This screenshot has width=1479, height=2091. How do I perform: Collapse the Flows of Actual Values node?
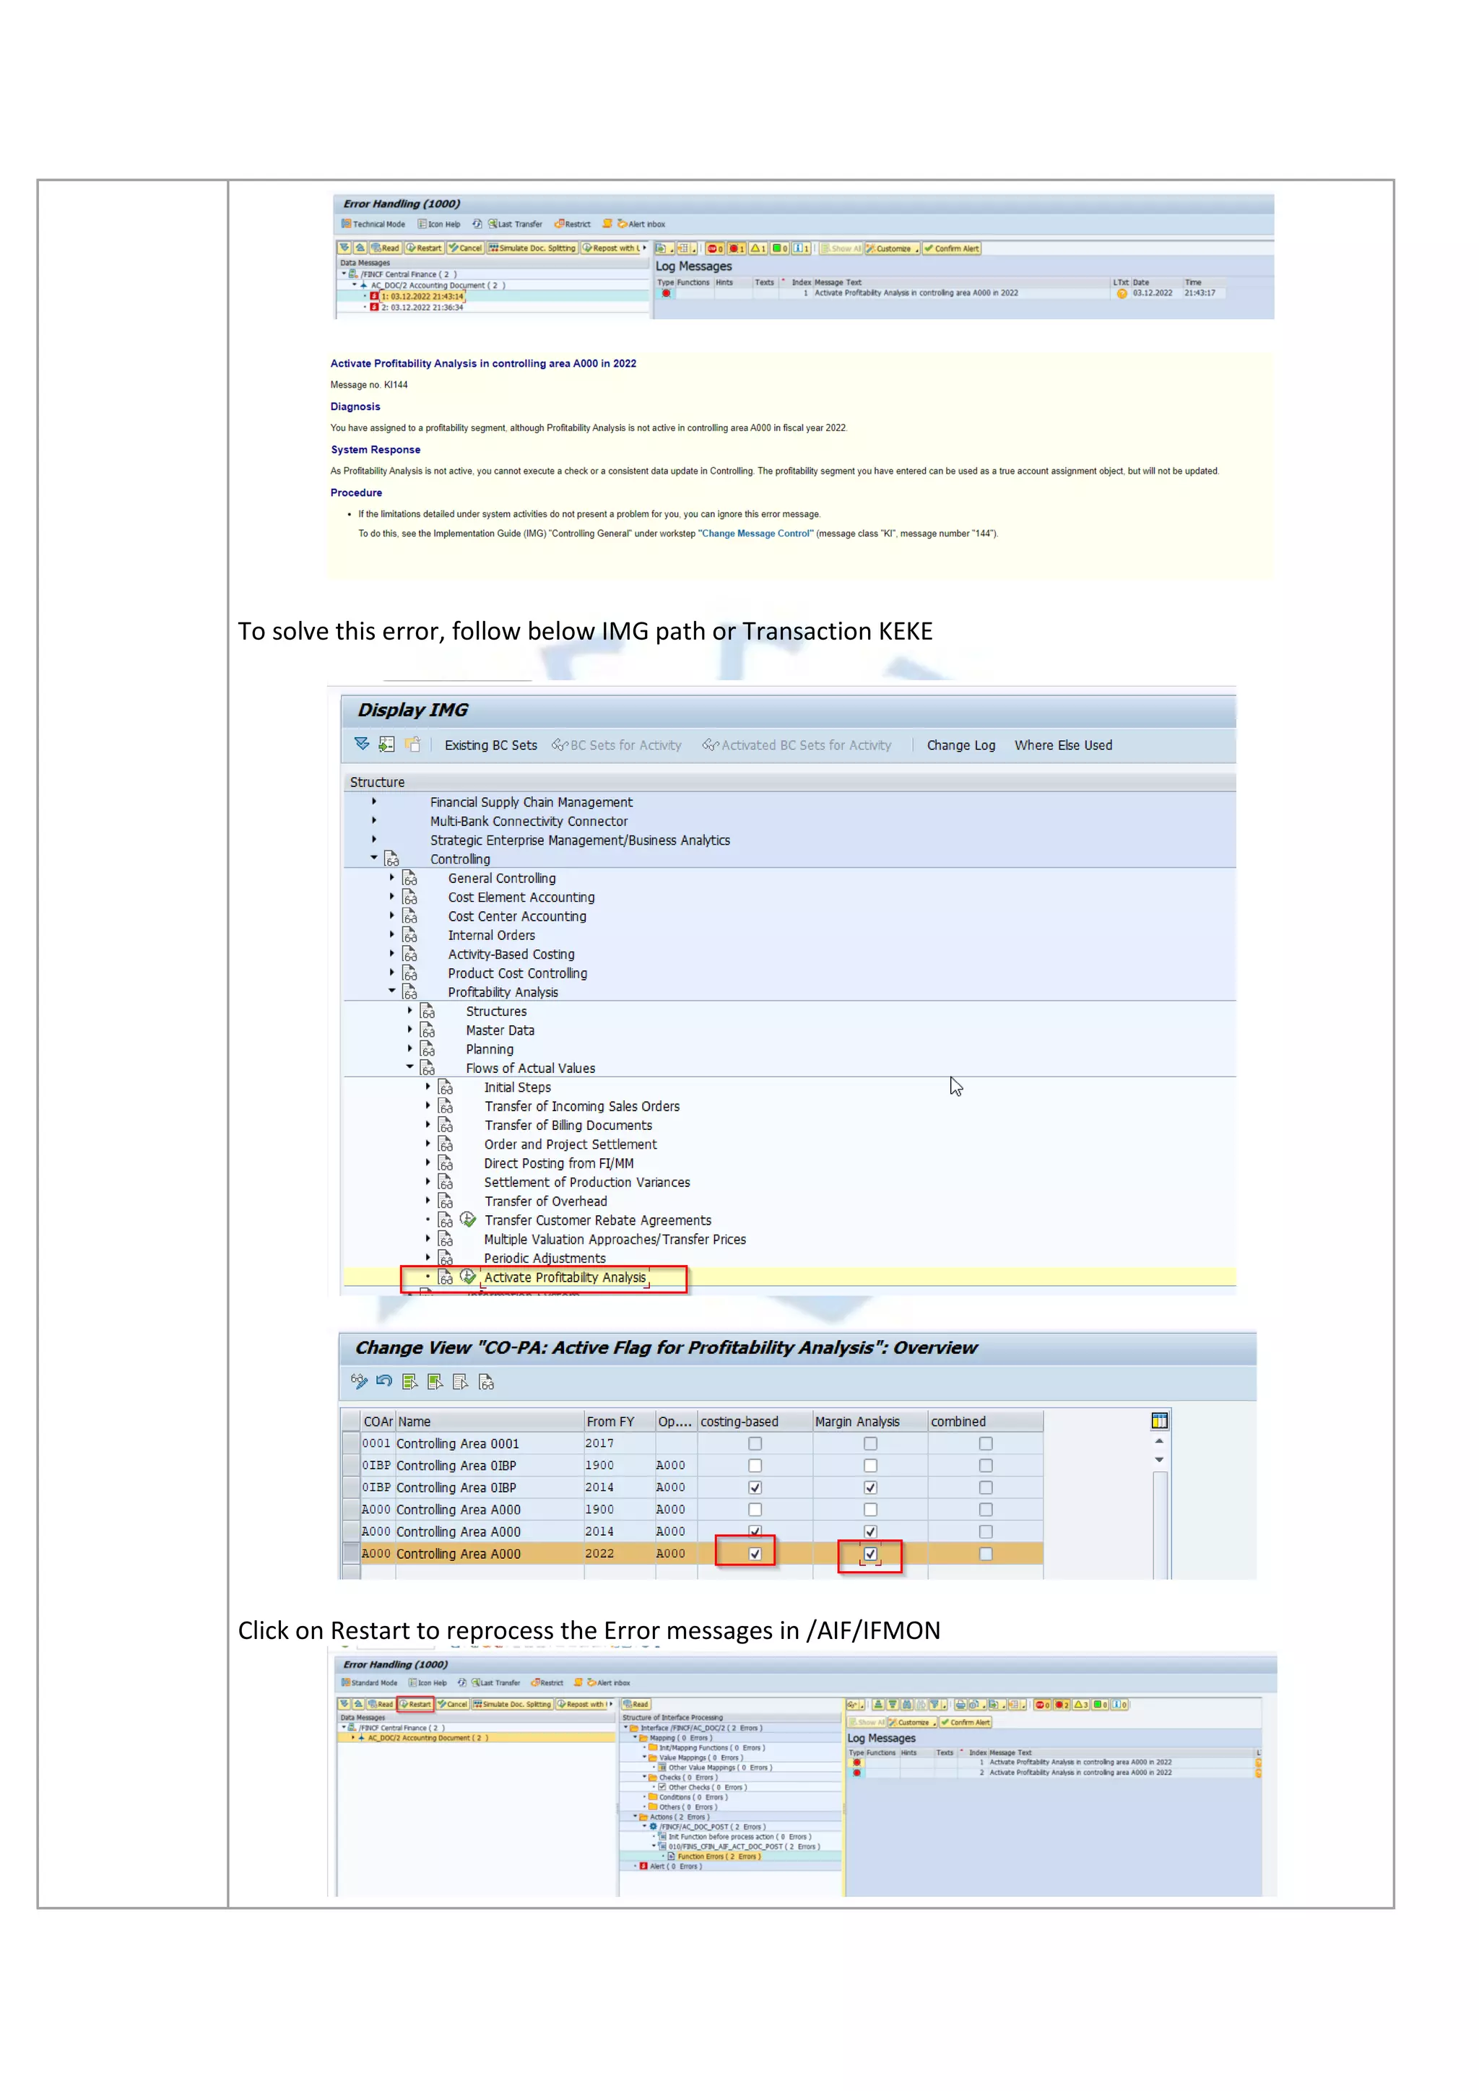(x=409, y=1066)
